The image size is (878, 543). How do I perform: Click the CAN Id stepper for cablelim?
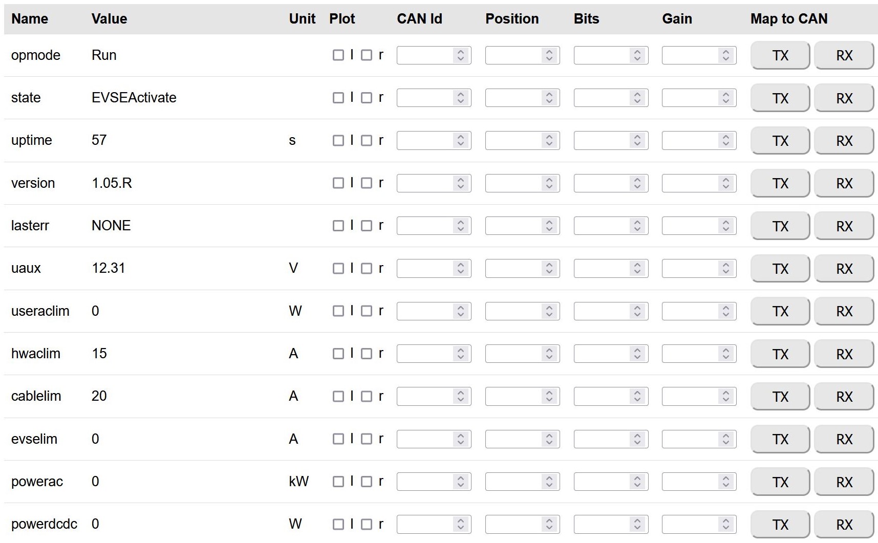point(461,397)
